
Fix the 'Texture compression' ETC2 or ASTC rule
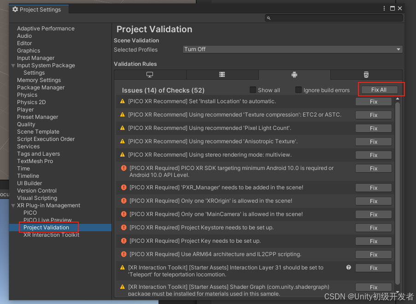pyautogui.click(x=374, y=115)
